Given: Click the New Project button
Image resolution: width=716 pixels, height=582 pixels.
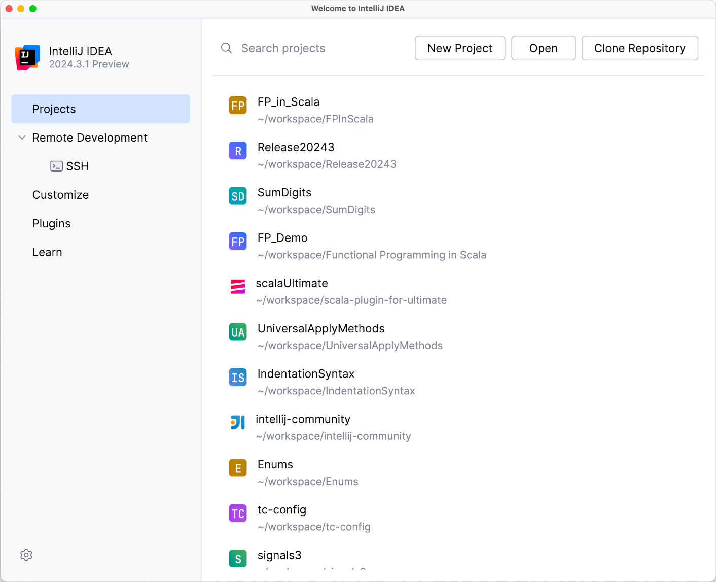Looking at the screenshot, I should point(459,48).
